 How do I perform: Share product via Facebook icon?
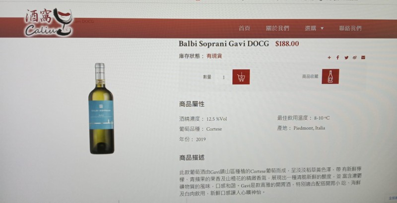point(337,57)
